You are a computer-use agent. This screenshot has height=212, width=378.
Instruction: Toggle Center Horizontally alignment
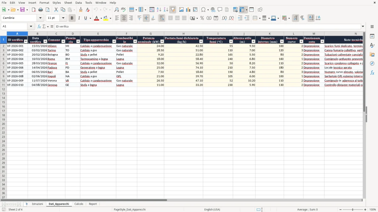(124, 18)
